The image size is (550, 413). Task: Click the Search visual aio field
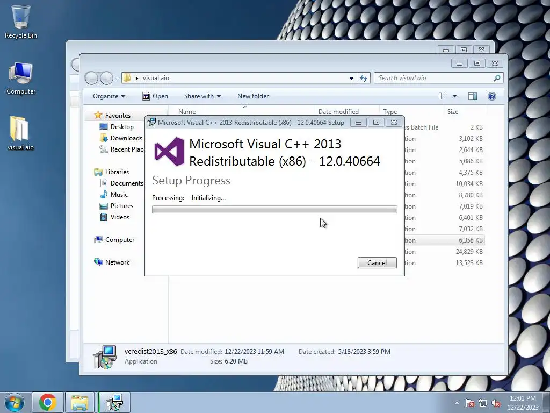438,78
